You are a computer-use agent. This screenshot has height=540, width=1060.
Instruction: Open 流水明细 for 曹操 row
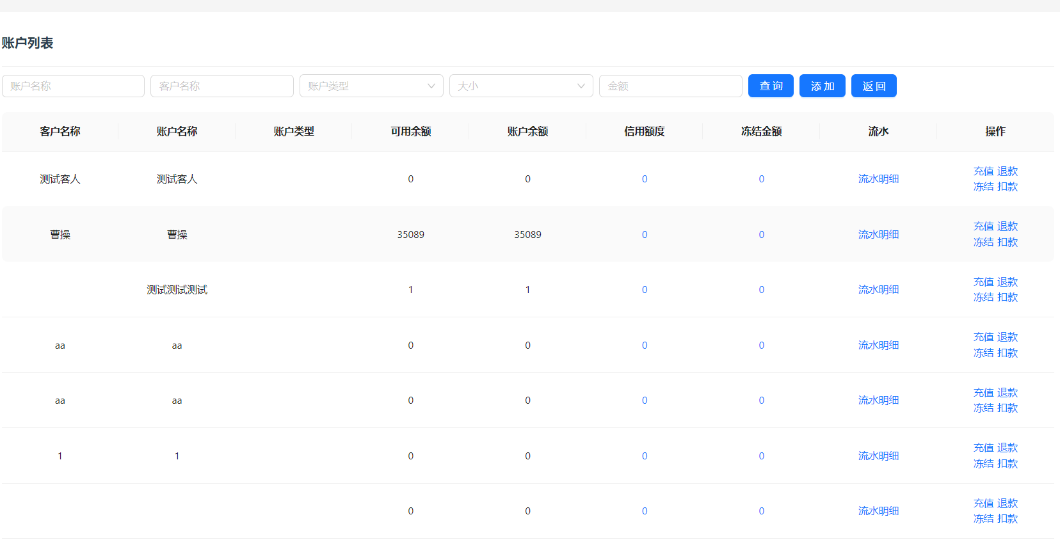coord(878,235)
